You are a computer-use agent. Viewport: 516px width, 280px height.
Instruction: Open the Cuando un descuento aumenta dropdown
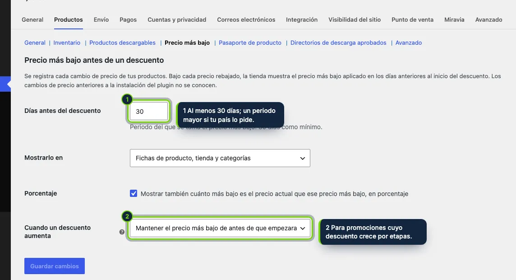220,228
